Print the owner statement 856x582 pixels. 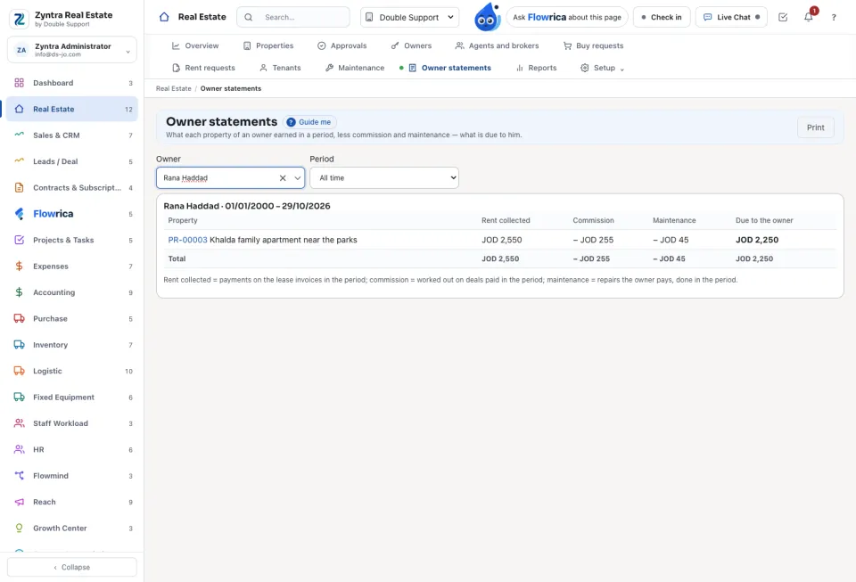[816, 127]
